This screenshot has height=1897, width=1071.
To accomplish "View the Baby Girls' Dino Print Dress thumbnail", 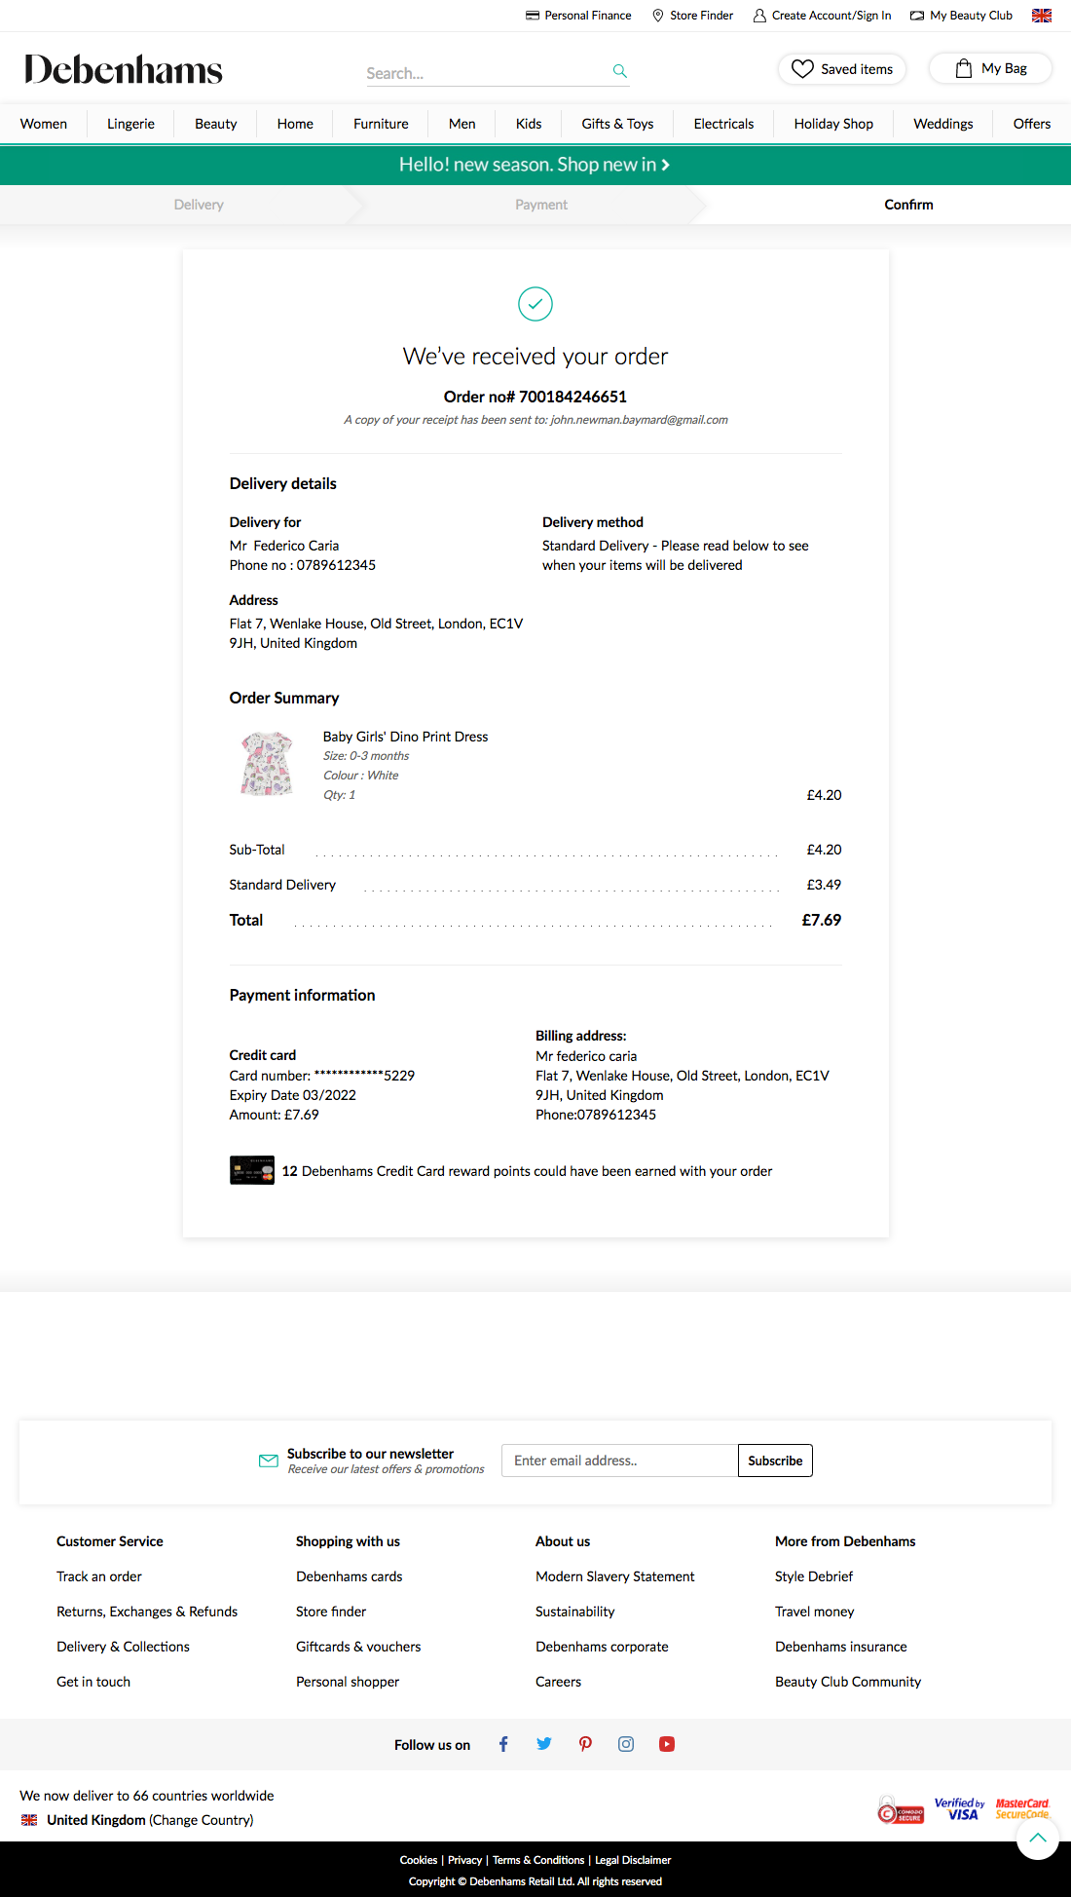I will click(x=267, y=763).
